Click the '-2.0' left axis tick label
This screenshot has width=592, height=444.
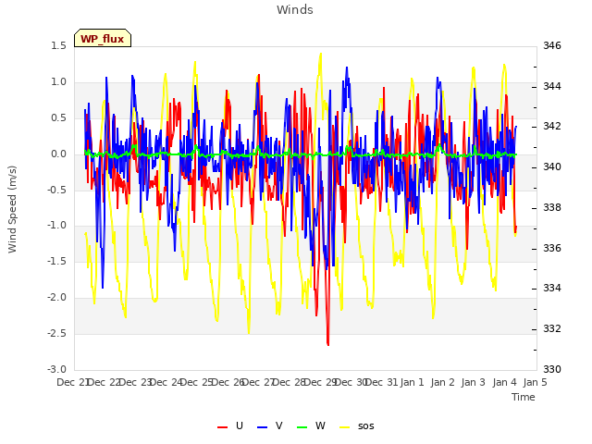pos(57,298)
